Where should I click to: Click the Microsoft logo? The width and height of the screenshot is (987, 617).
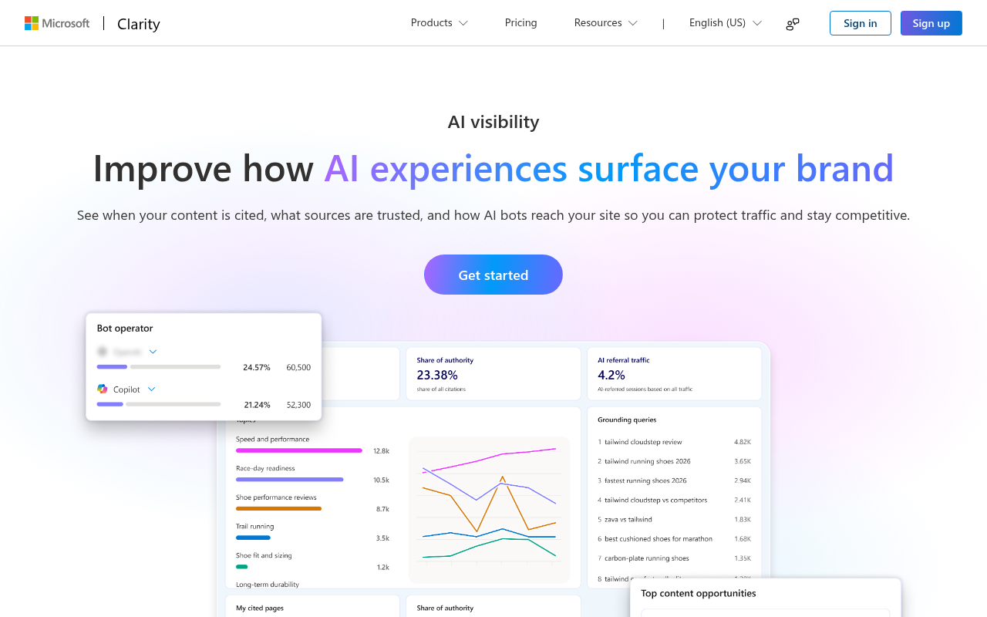coord(57,23)
